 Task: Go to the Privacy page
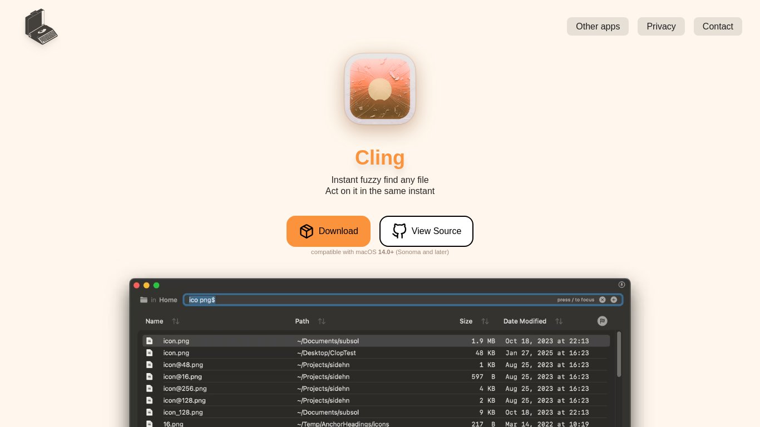click(x=661, y=26)
